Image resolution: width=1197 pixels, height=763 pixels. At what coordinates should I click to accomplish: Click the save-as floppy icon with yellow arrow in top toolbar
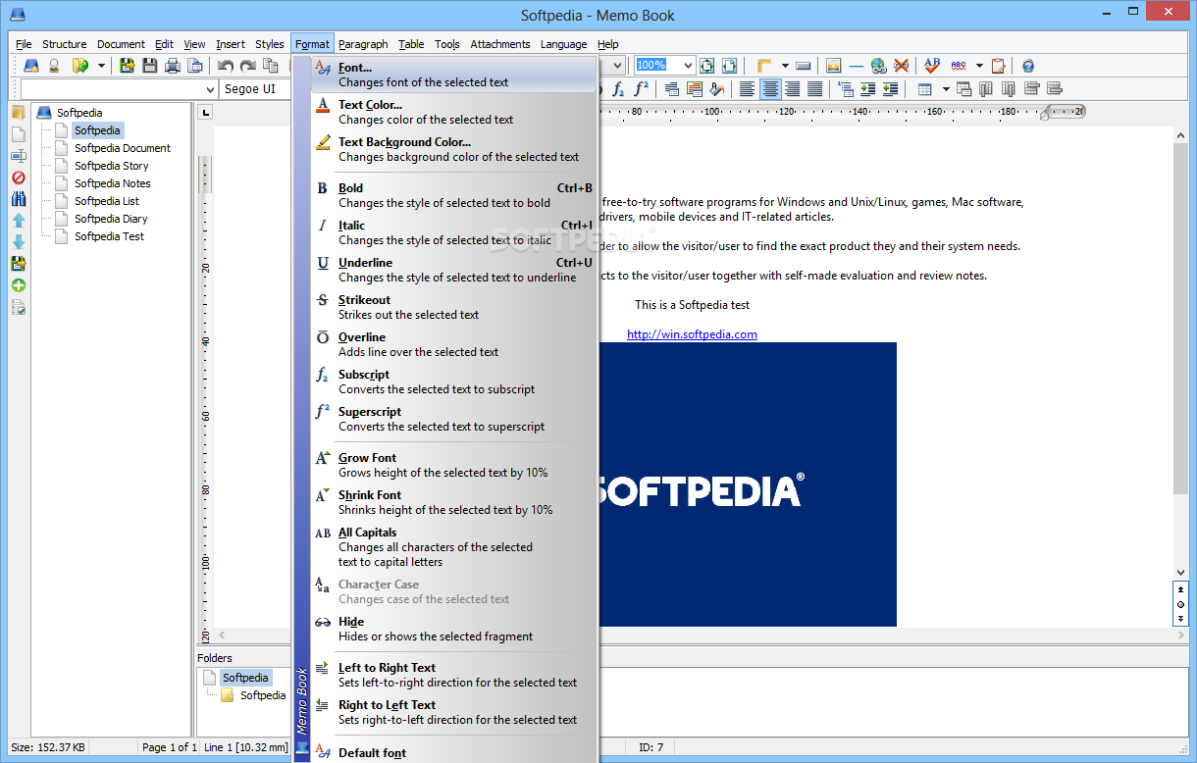pyautogui.click(x=128, y=66)
